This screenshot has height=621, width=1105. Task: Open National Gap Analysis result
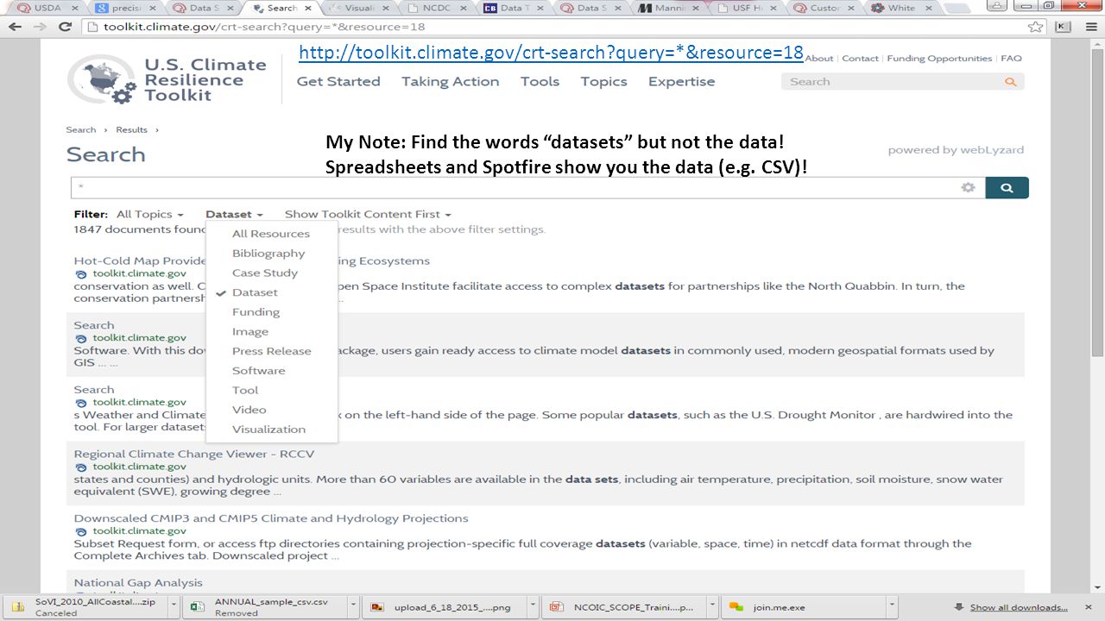138,582
